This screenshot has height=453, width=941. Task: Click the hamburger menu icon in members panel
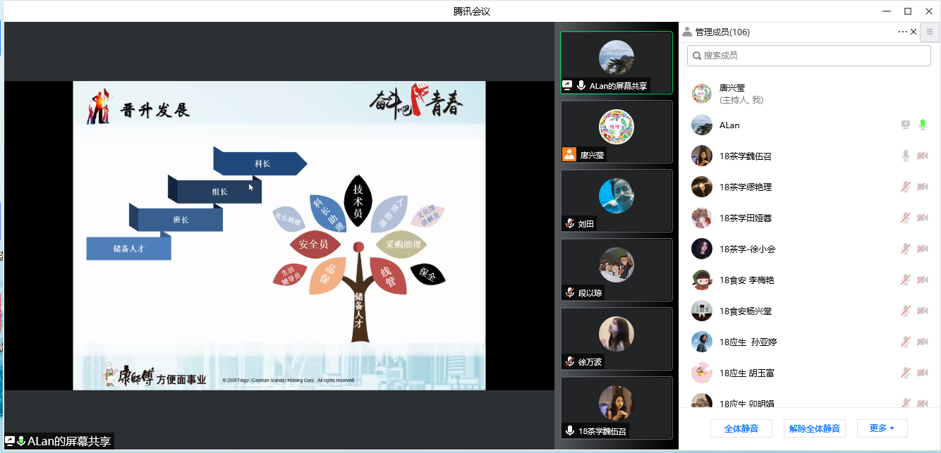930,32
